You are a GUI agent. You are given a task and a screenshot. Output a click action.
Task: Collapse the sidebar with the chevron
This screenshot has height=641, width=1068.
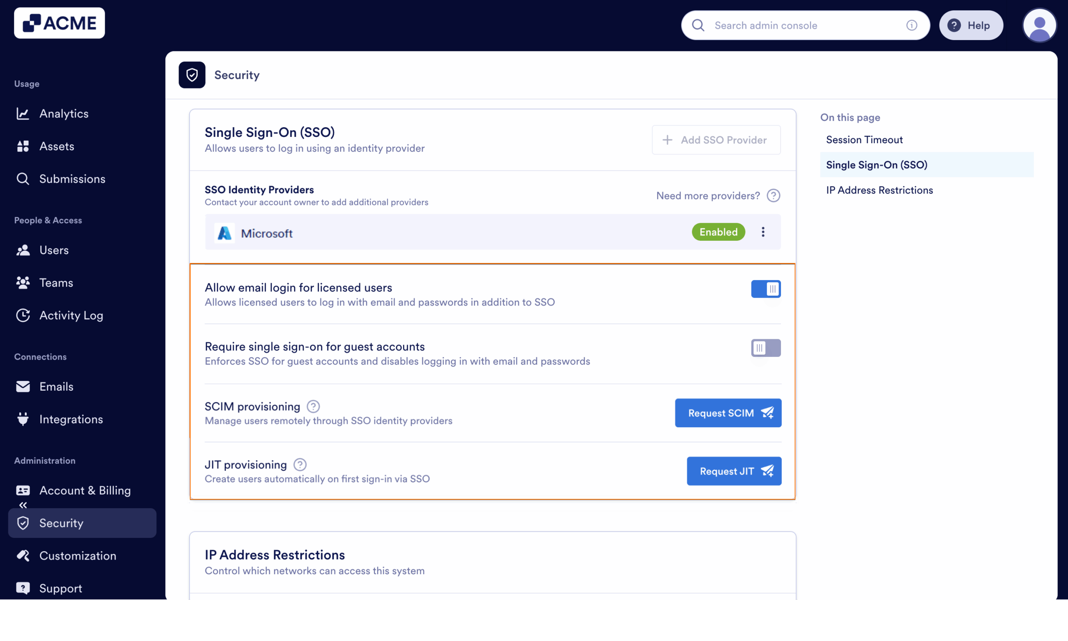pos(23,505)
